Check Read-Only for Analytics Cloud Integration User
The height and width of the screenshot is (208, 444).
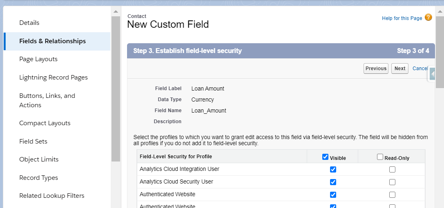click(x=392, y=169)
